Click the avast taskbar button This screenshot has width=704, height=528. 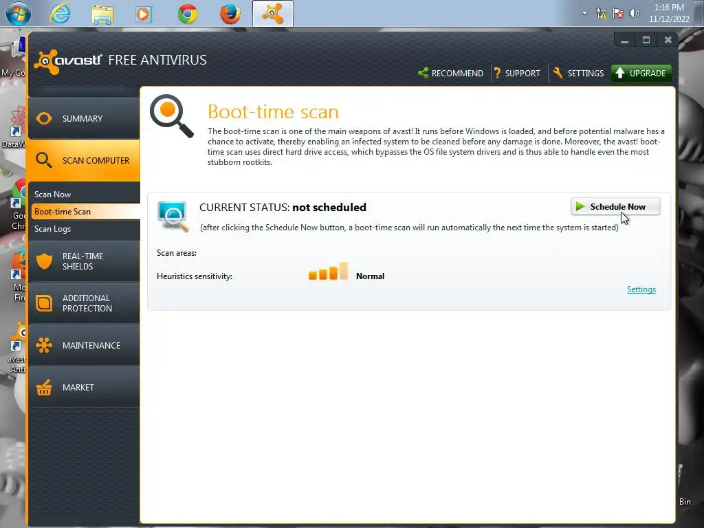(x=272, y=14)
